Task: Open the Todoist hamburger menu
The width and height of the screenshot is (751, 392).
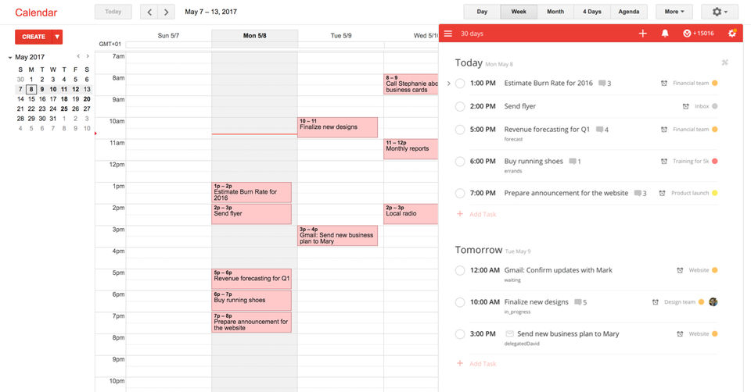Action: point(448,34)
